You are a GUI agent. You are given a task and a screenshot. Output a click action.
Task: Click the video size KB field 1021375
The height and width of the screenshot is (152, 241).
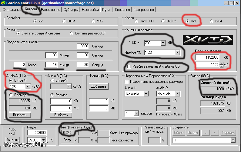213,103
